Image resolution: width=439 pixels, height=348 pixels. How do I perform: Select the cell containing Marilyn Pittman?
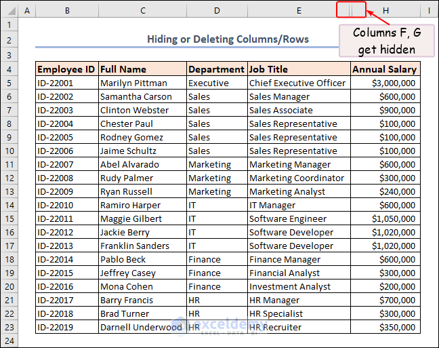click(x=142, y=83)
